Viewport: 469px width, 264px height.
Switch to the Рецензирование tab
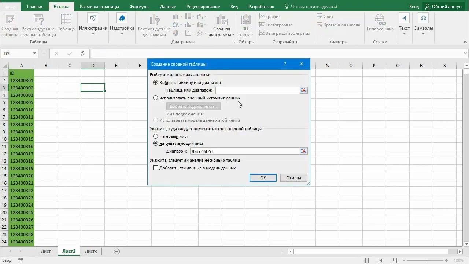(203, 7)
